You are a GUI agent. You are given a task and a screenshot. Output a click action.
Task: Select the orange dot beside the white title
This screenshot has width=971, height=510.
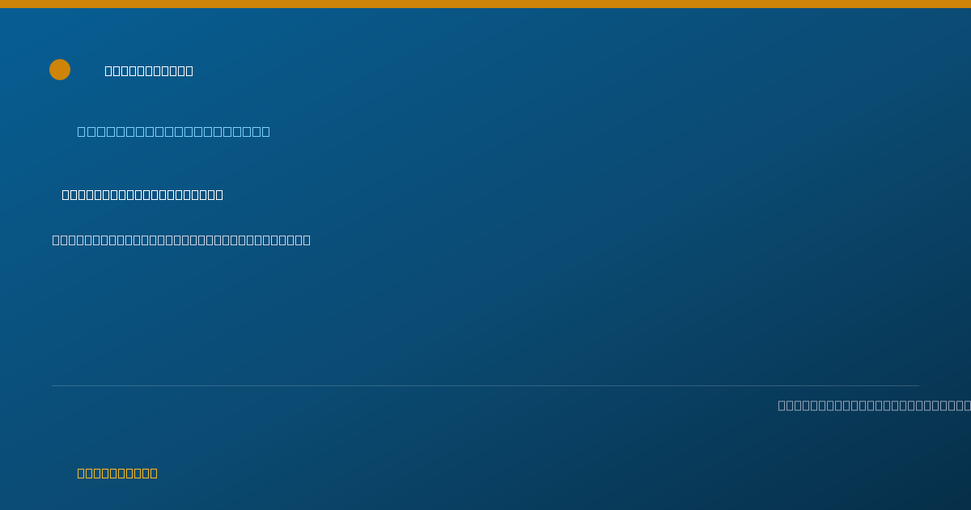[60, 70]
